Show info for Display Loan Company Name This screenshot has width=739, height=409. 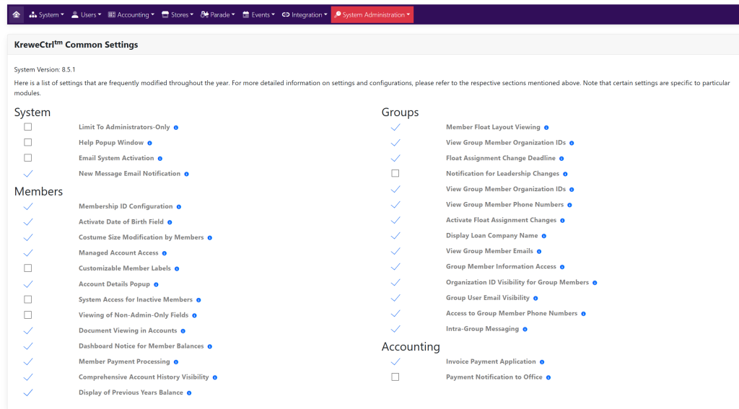click(544, 236)
